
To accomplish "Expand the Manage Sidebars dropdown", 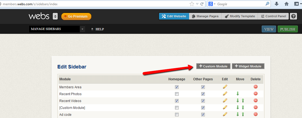I will 82,29.
